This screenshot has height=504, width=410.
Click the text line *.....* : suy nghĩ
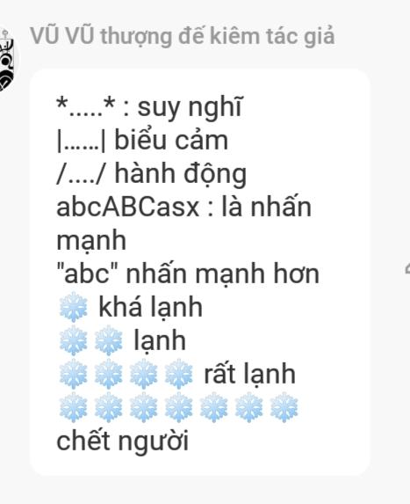[x=149, y=106]
